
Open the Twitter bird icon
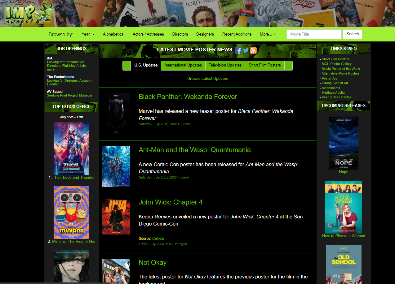pyautogui.click(x=246, y=50)
